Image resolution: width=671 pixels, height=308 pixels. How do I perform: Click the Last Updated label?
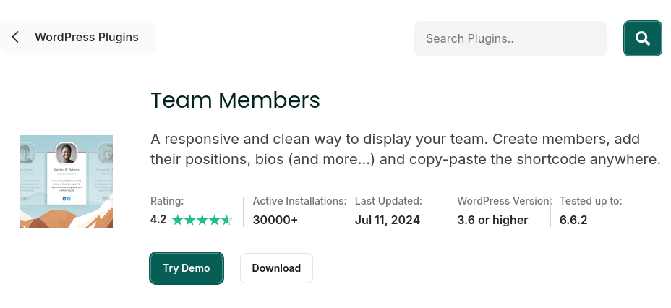click(388, 201)
